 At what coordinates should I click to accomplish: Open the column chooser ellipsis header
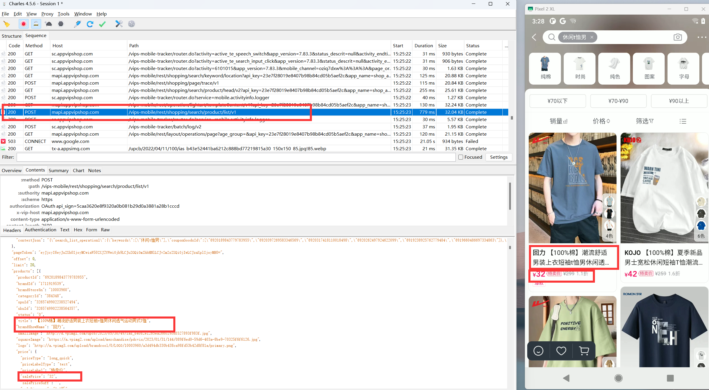[x=506, y=46]
